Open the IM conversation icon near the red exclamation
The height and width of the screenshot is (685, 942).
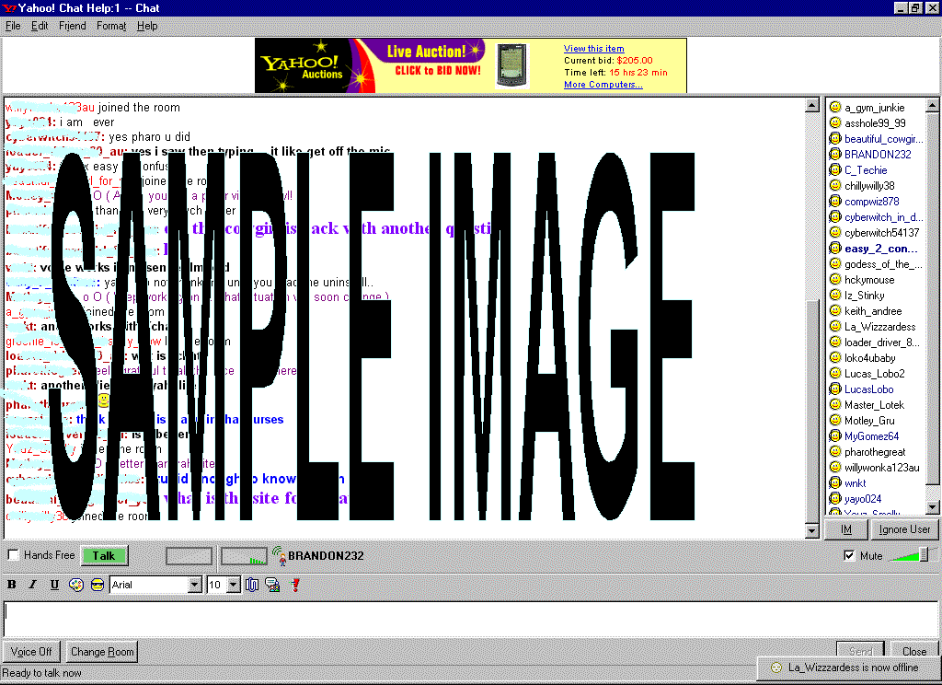272,584
